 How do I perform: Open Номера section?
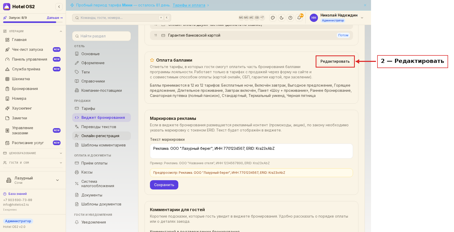pyautogui.click(x=33, y=98)
